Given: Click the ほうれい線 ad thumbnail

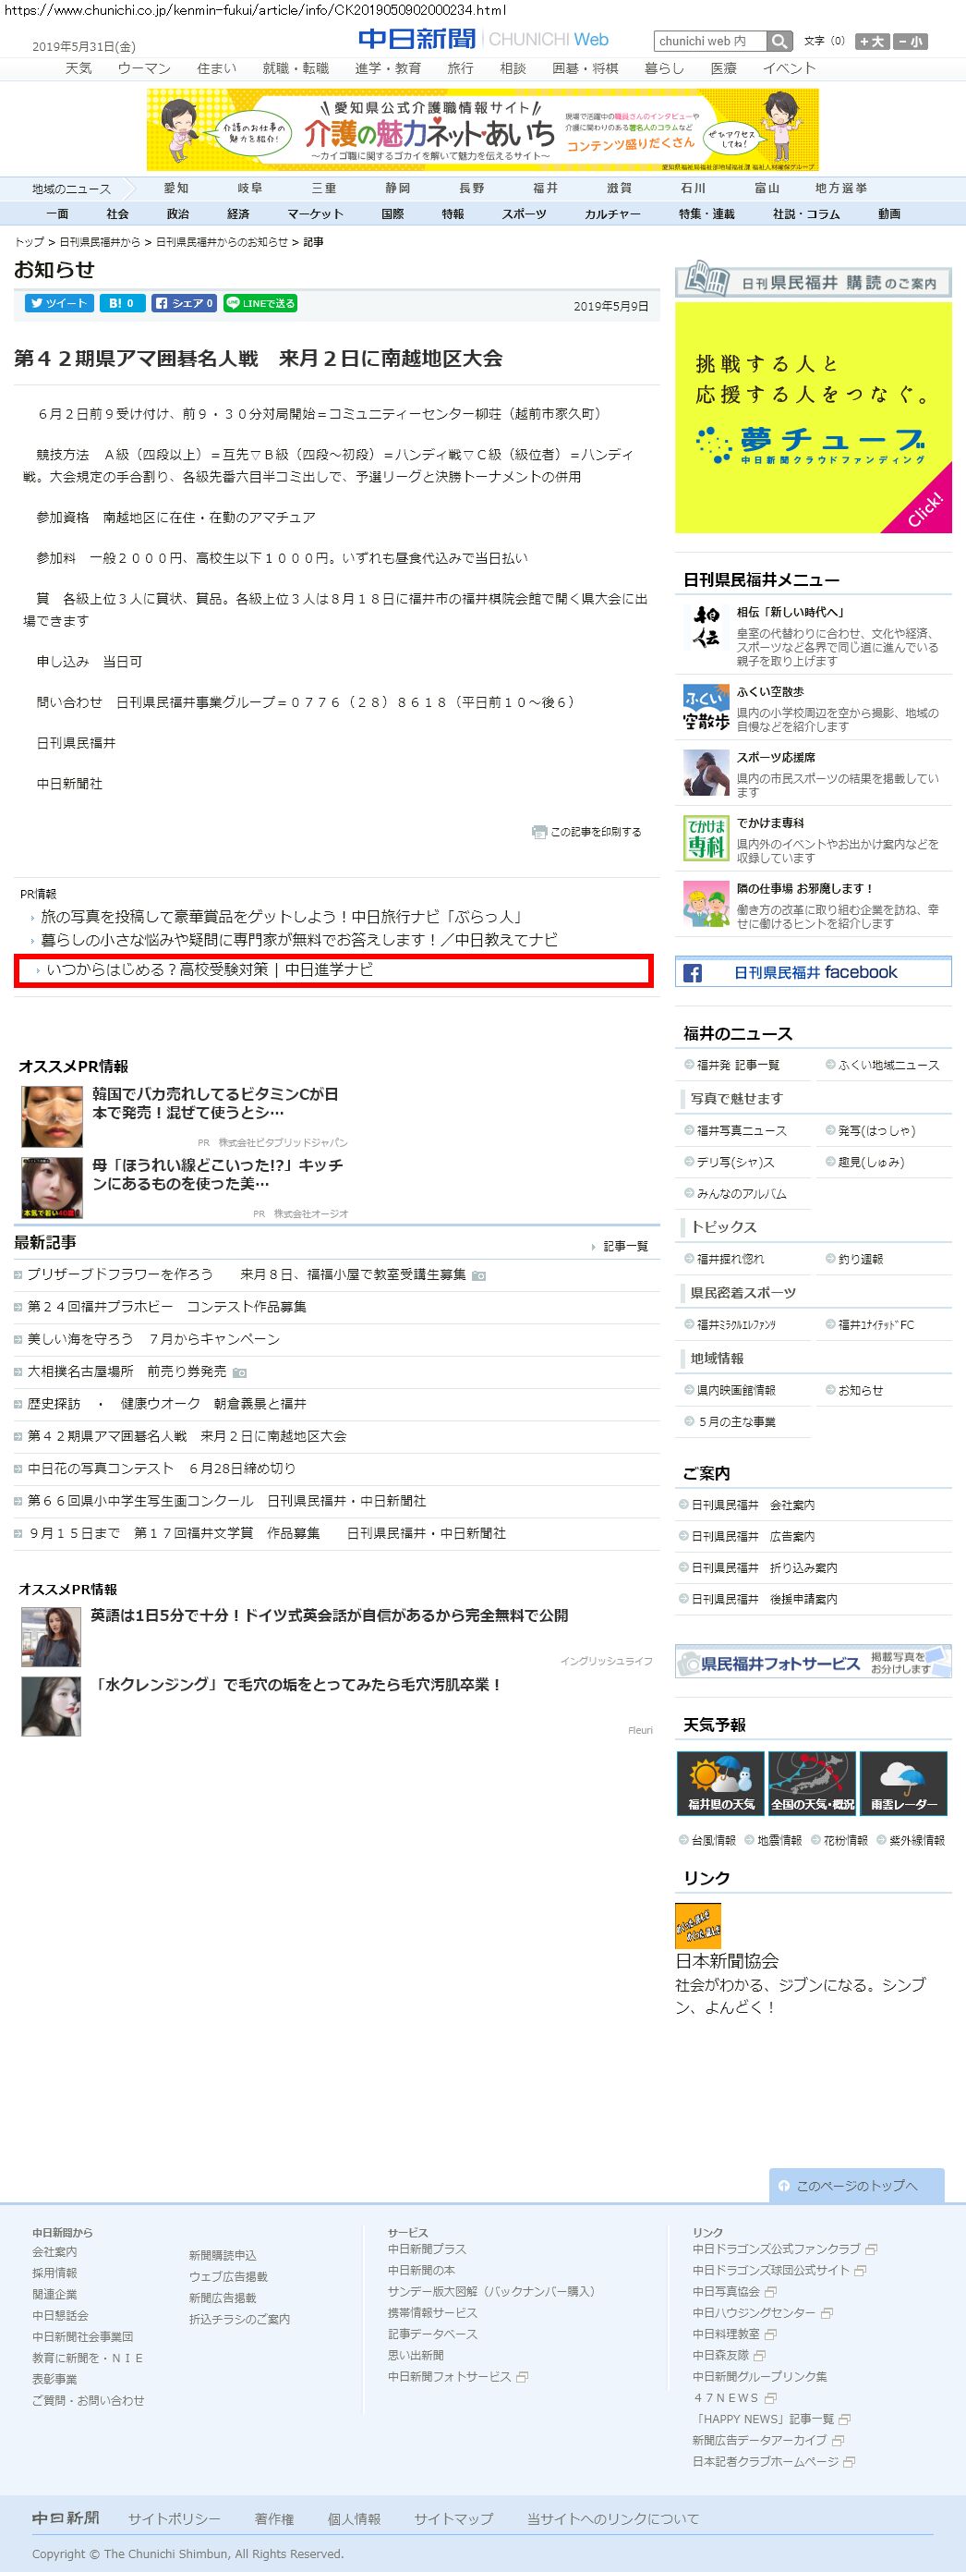Looking at the screenshot, I should [x=52, y=1188].
